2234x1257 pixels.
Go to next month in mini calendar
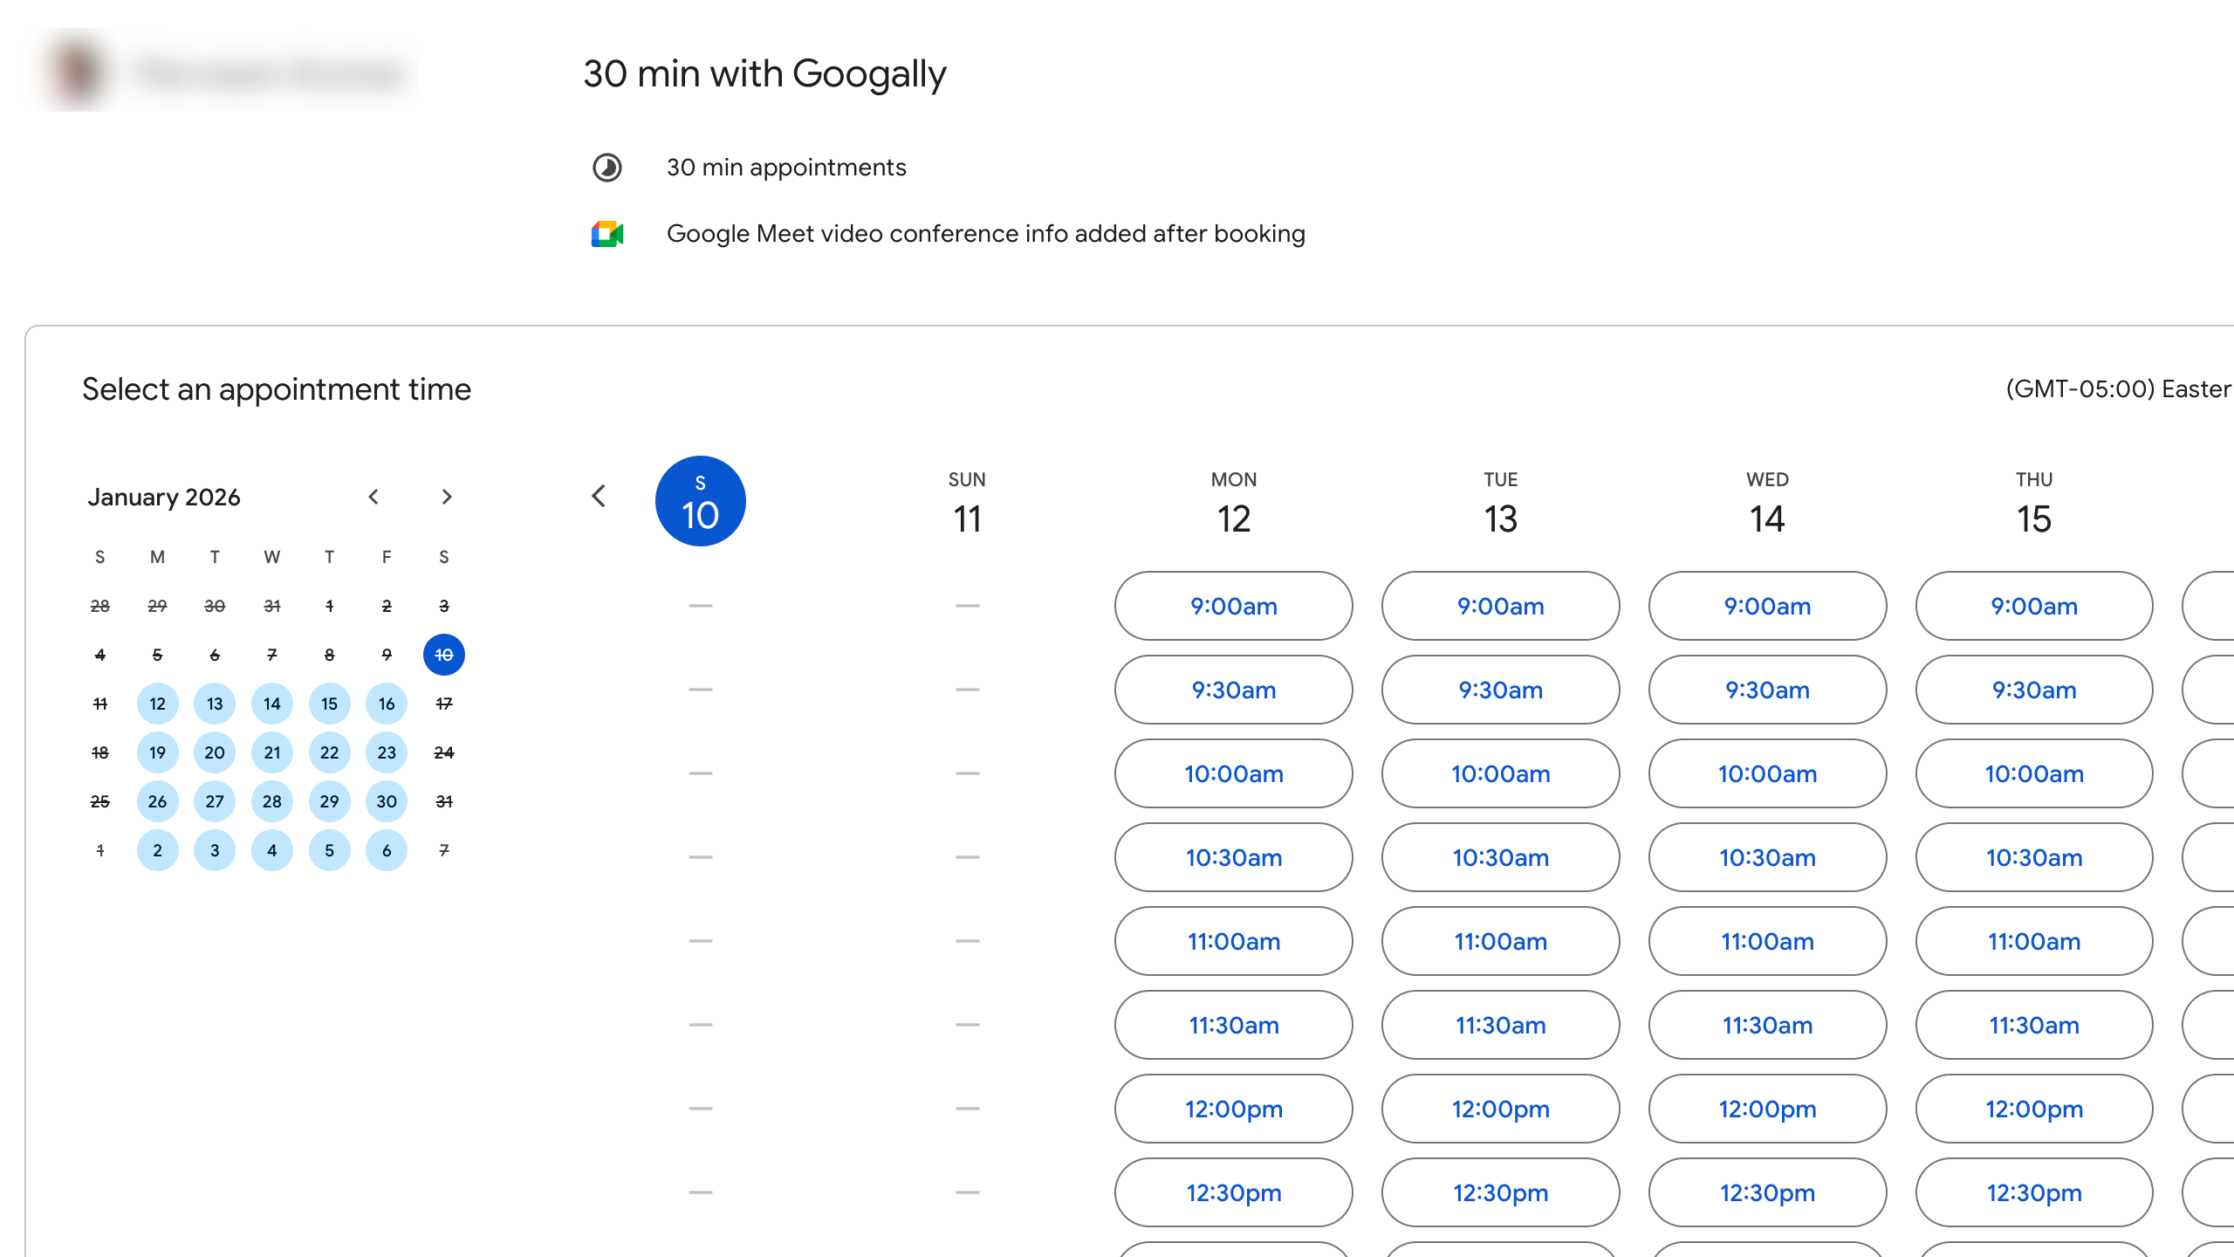coord(447,497)
